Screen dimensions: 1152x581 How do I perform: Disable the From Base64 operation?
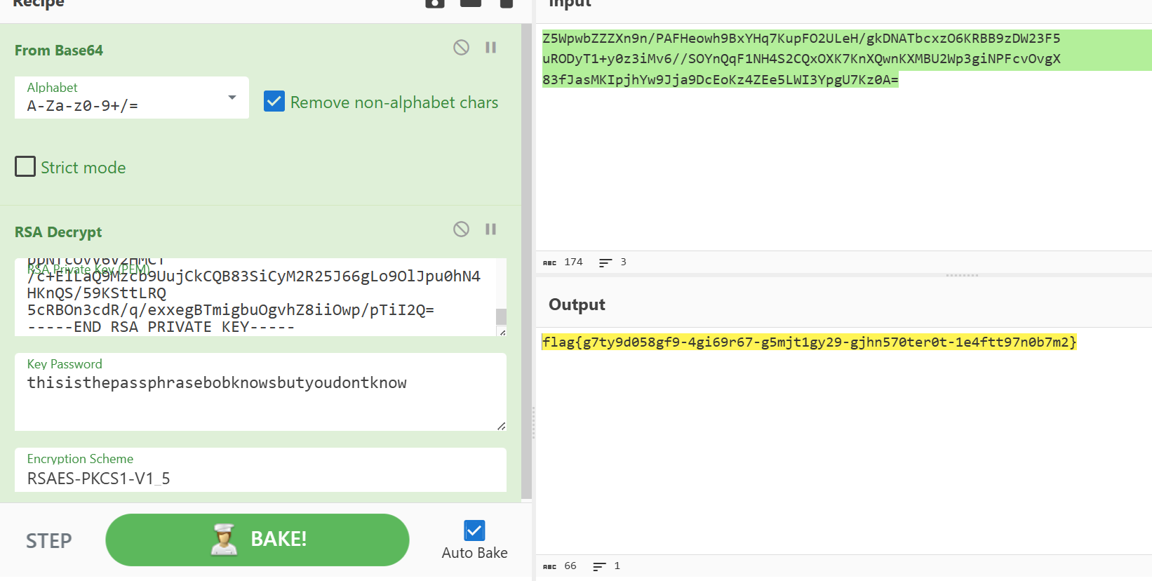(x=461, y=48)
